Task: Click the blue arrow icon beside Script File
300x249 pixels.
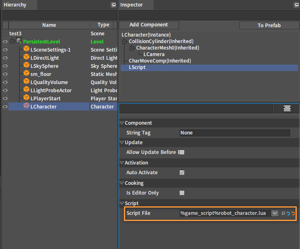Action: 288,213
